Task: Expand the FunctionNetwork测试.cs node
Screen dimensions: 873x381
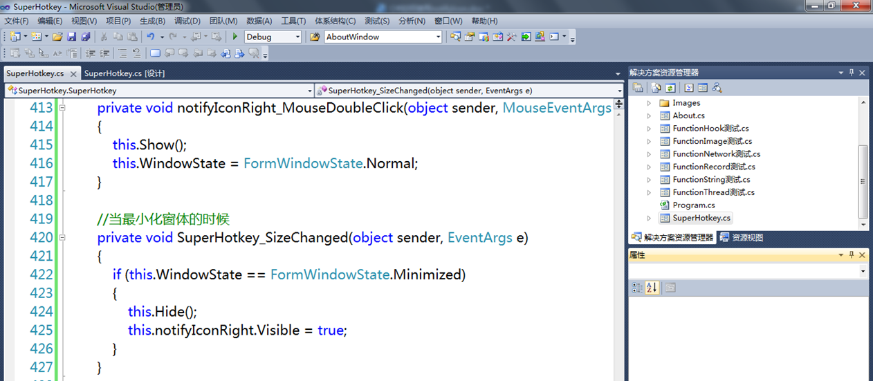Action: click(x=649, y=154)
